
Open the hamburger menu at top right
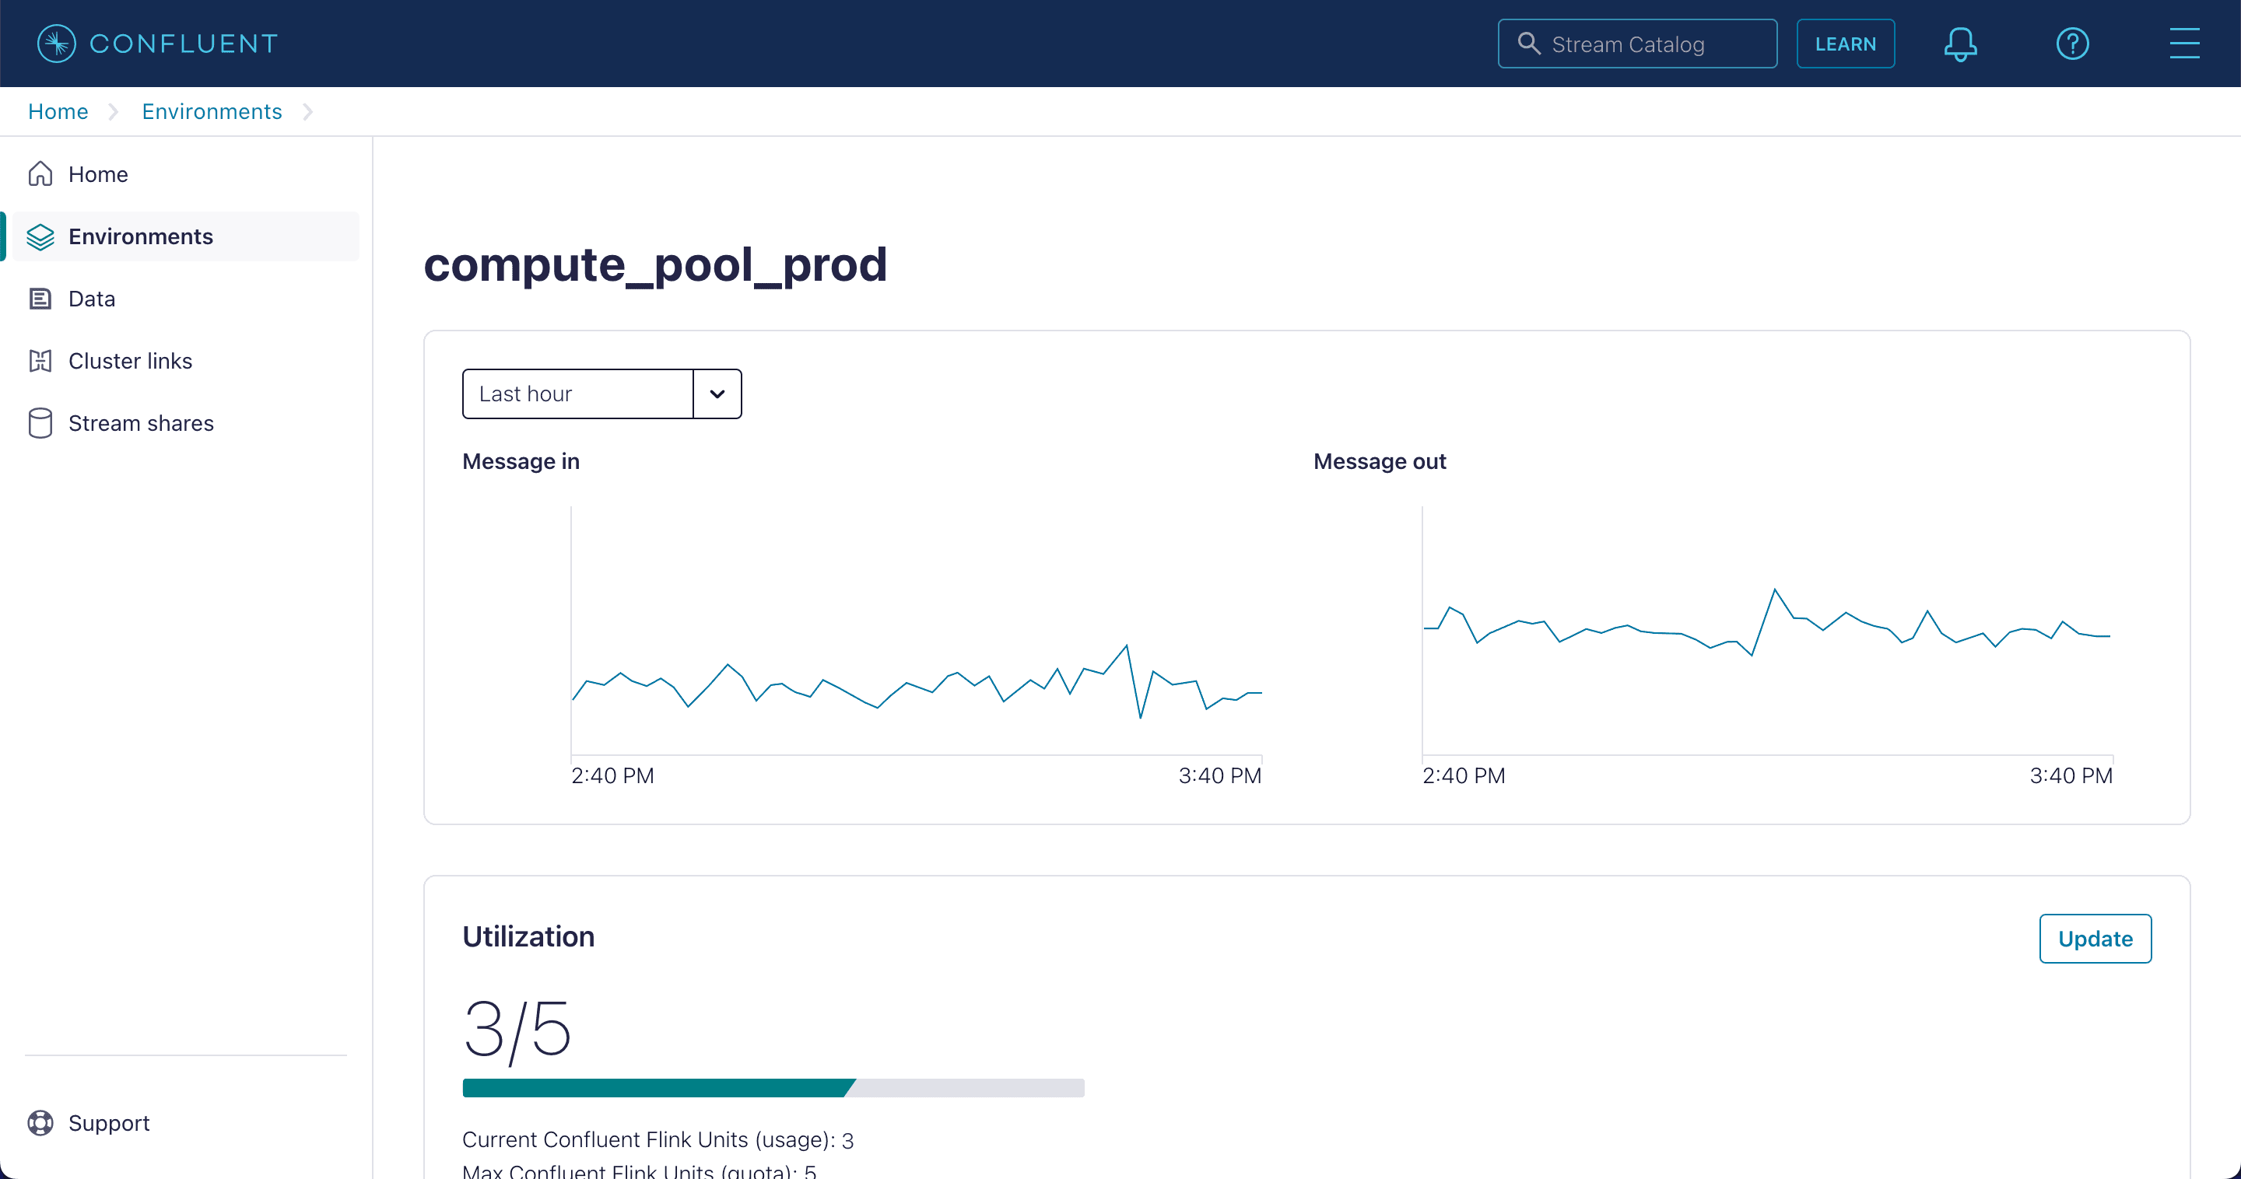tap(2187, 43)
